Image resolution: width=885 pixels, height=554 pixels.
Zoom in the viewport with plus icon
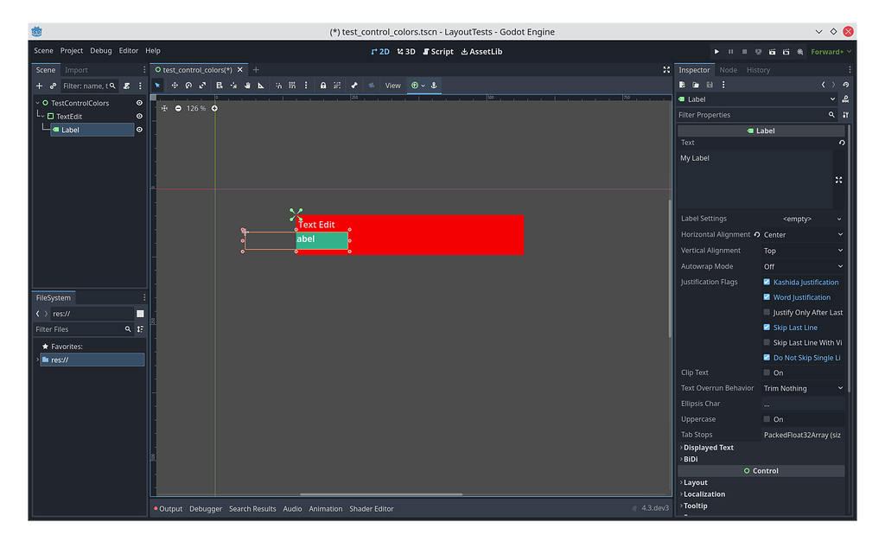tap(214, 108)
